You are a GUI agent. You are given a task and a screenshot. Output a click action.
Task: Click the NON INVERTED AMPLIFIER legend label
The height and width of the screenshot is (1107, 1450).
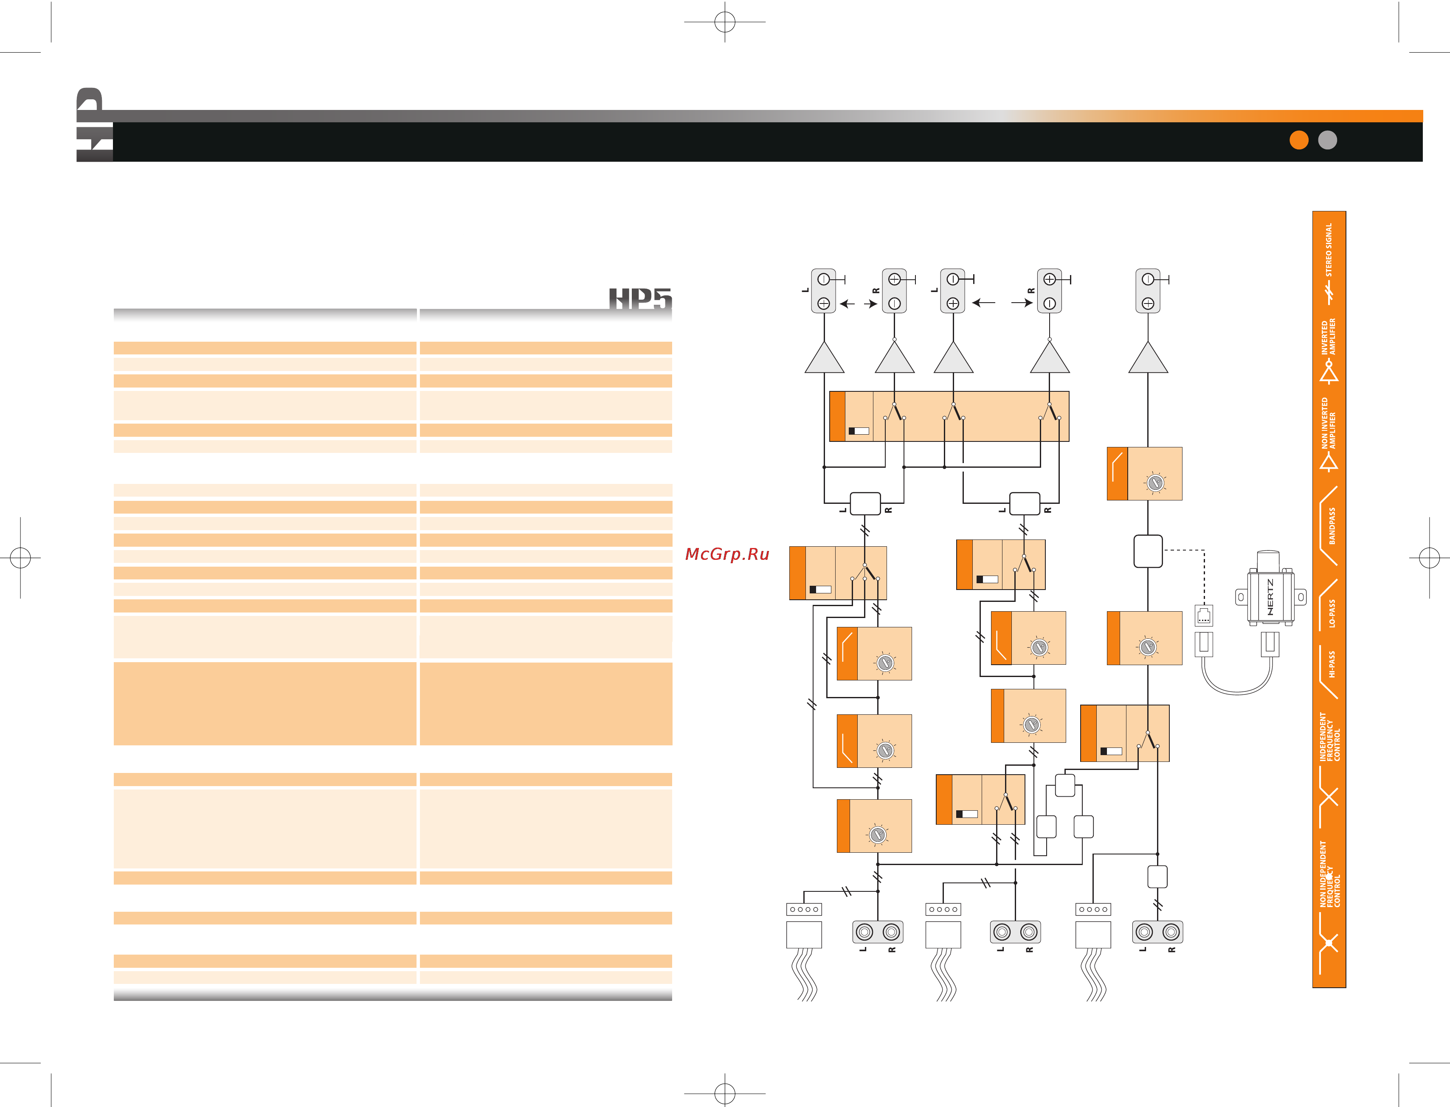click(1329, 422)
